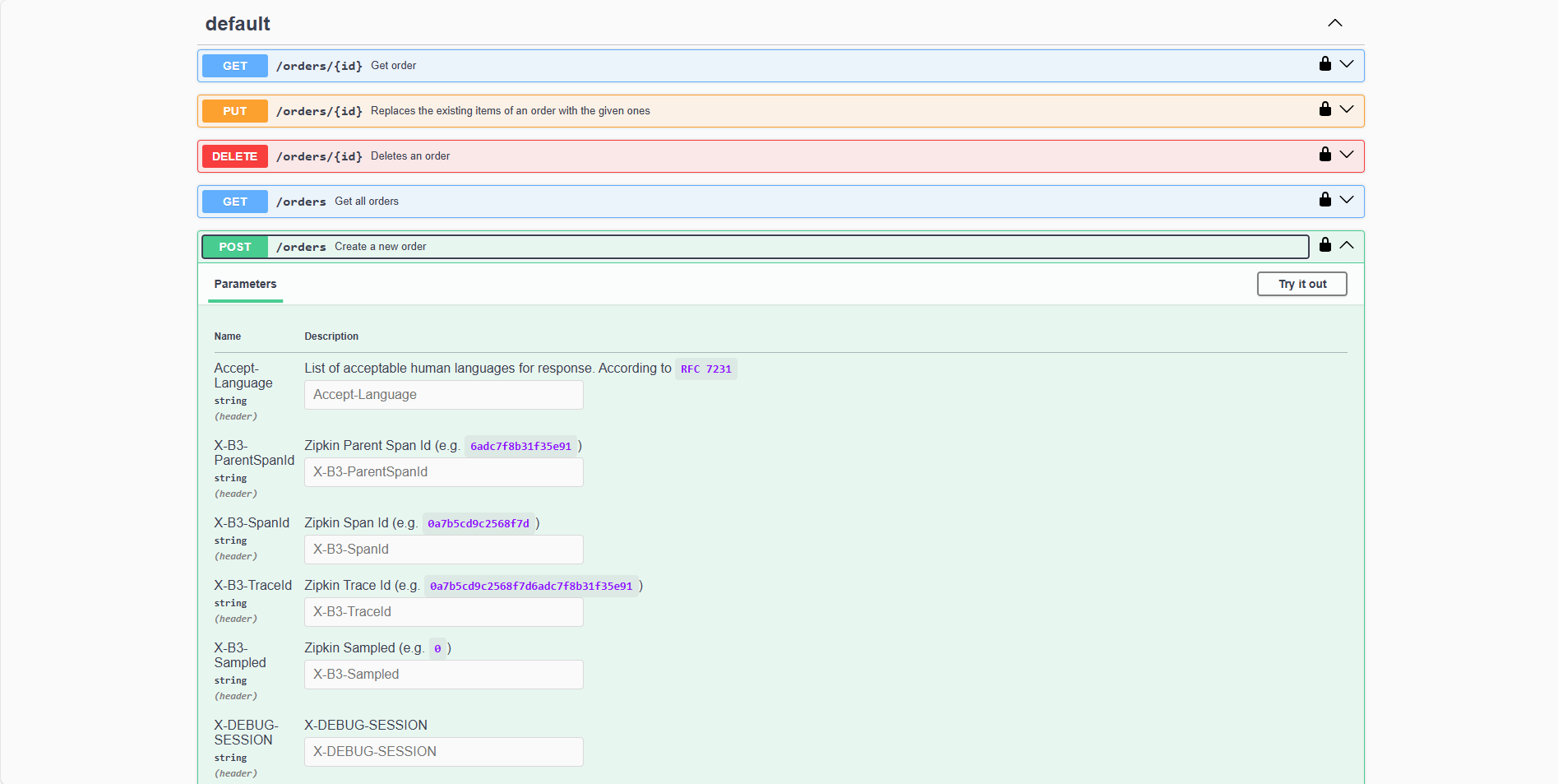Image resolution: width=1558 pixels, height=784 pixels.
Task: Click the padlock on DELETE /orders/{id}
Action: (x=1325, y=154)
